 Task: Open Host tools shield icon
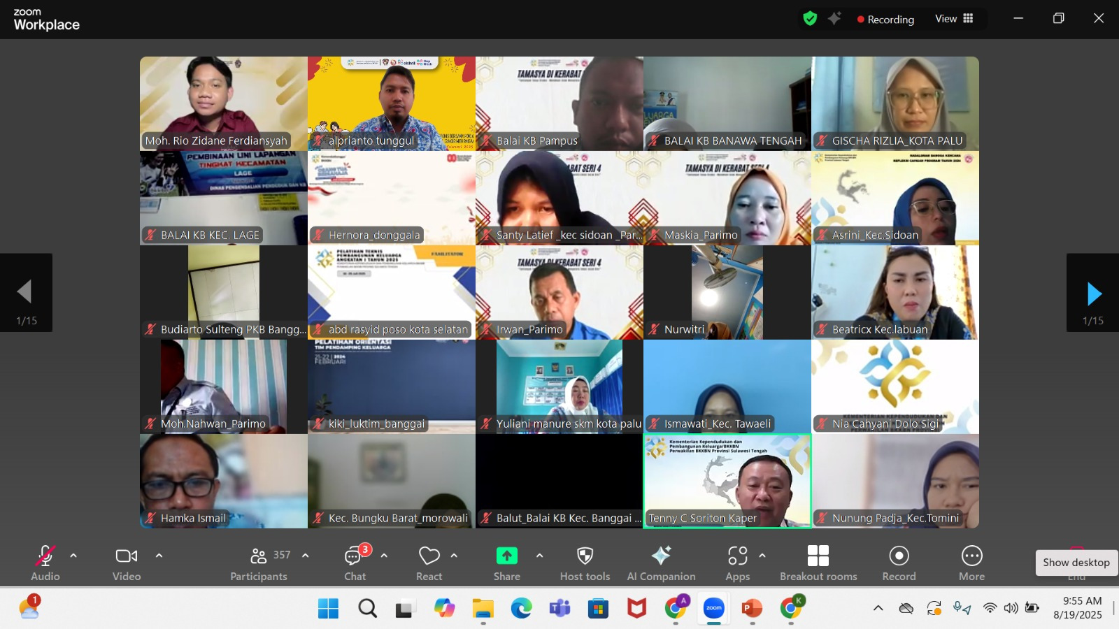[x=585, y=563]
